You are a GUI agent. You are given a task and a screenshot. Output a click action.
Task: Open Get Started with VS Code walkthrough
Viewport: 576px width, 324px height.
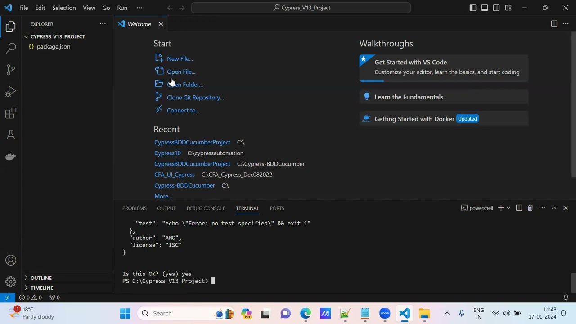444,68
